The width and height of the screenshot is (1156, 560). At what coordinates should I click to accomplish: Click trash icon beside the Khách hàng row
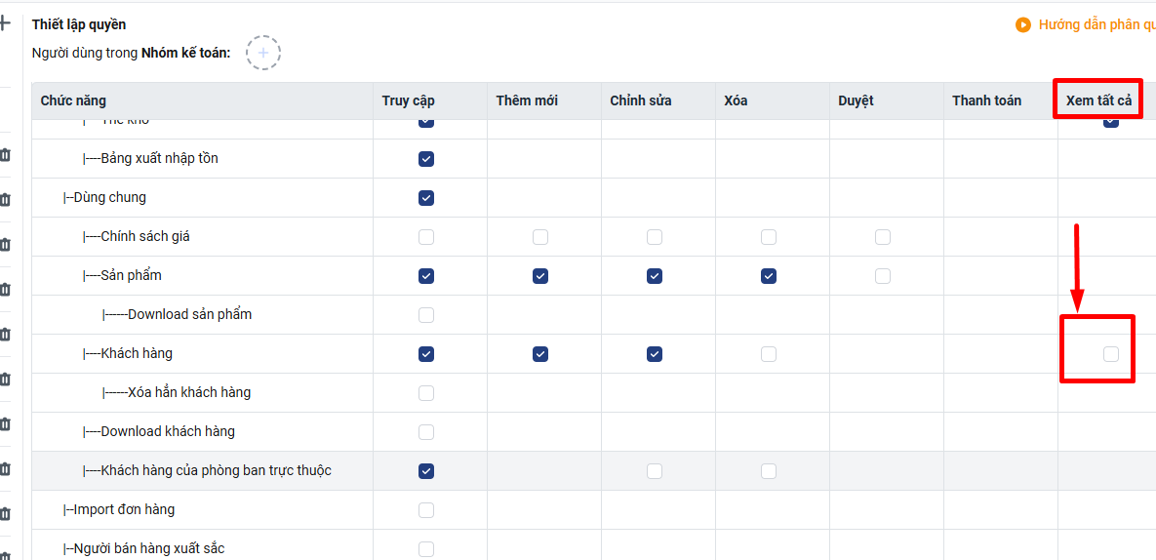coord(5,335)
